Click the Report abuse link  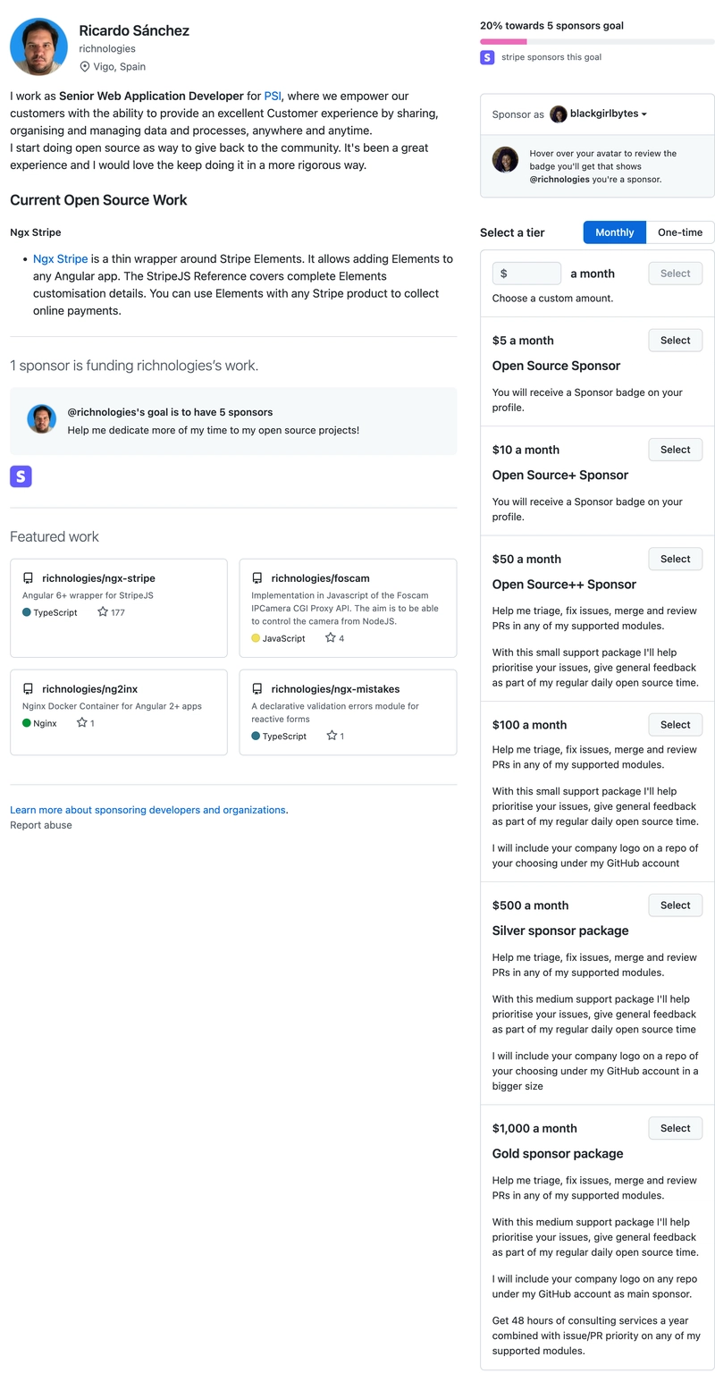pyautogui.click(x=41, y=825)
